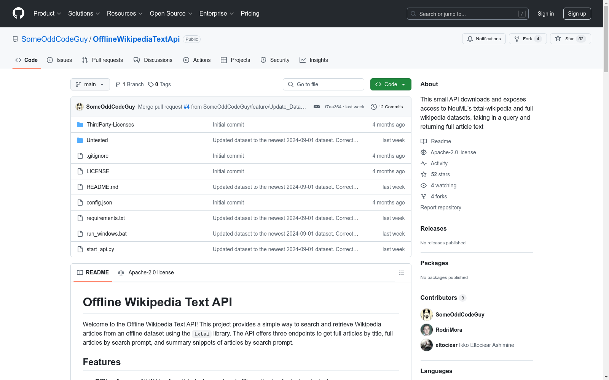This screenshot has height=380, width=609.
Task: Select the Apache-2.0 license tab in README panel
Action: click(x=146, y=272)
